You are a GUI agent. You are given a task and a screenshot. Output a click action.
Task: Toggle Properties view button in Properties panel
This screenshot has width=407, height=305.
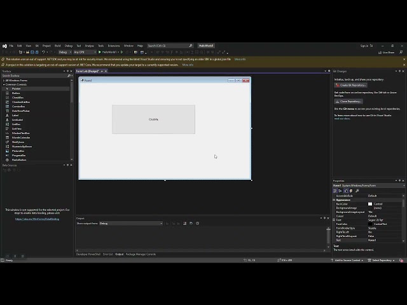[346, 191]
